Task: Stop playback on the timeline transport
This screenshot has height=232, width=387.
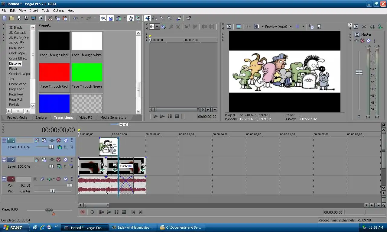Action: (x=124, y=212)
